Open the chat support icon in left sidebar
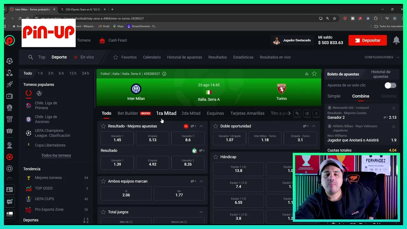The image size is (407, 229). coord(10,202)
